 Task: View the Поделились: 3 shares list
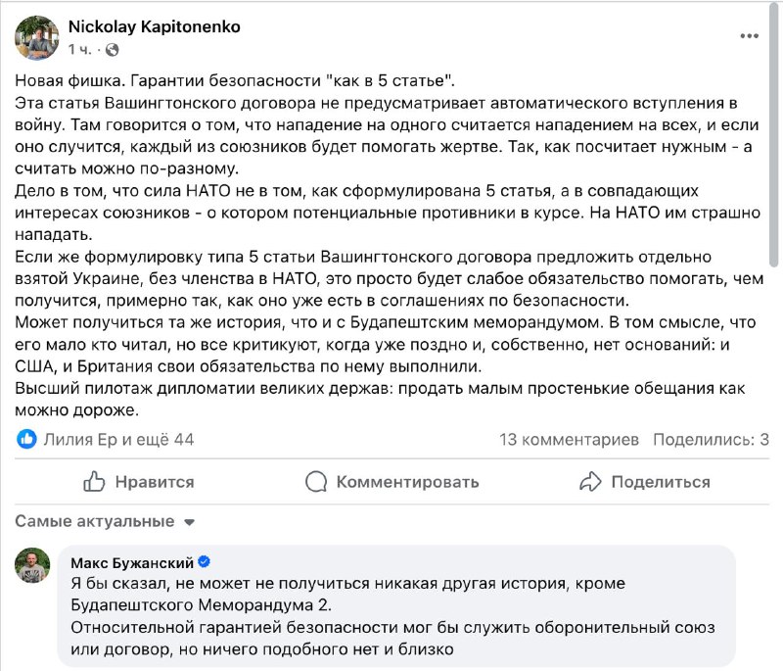click(x=711, y=439)
